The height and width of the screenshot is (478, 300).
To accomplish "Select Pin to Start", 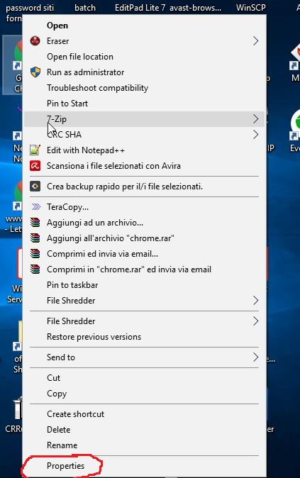I will [67, 104].
